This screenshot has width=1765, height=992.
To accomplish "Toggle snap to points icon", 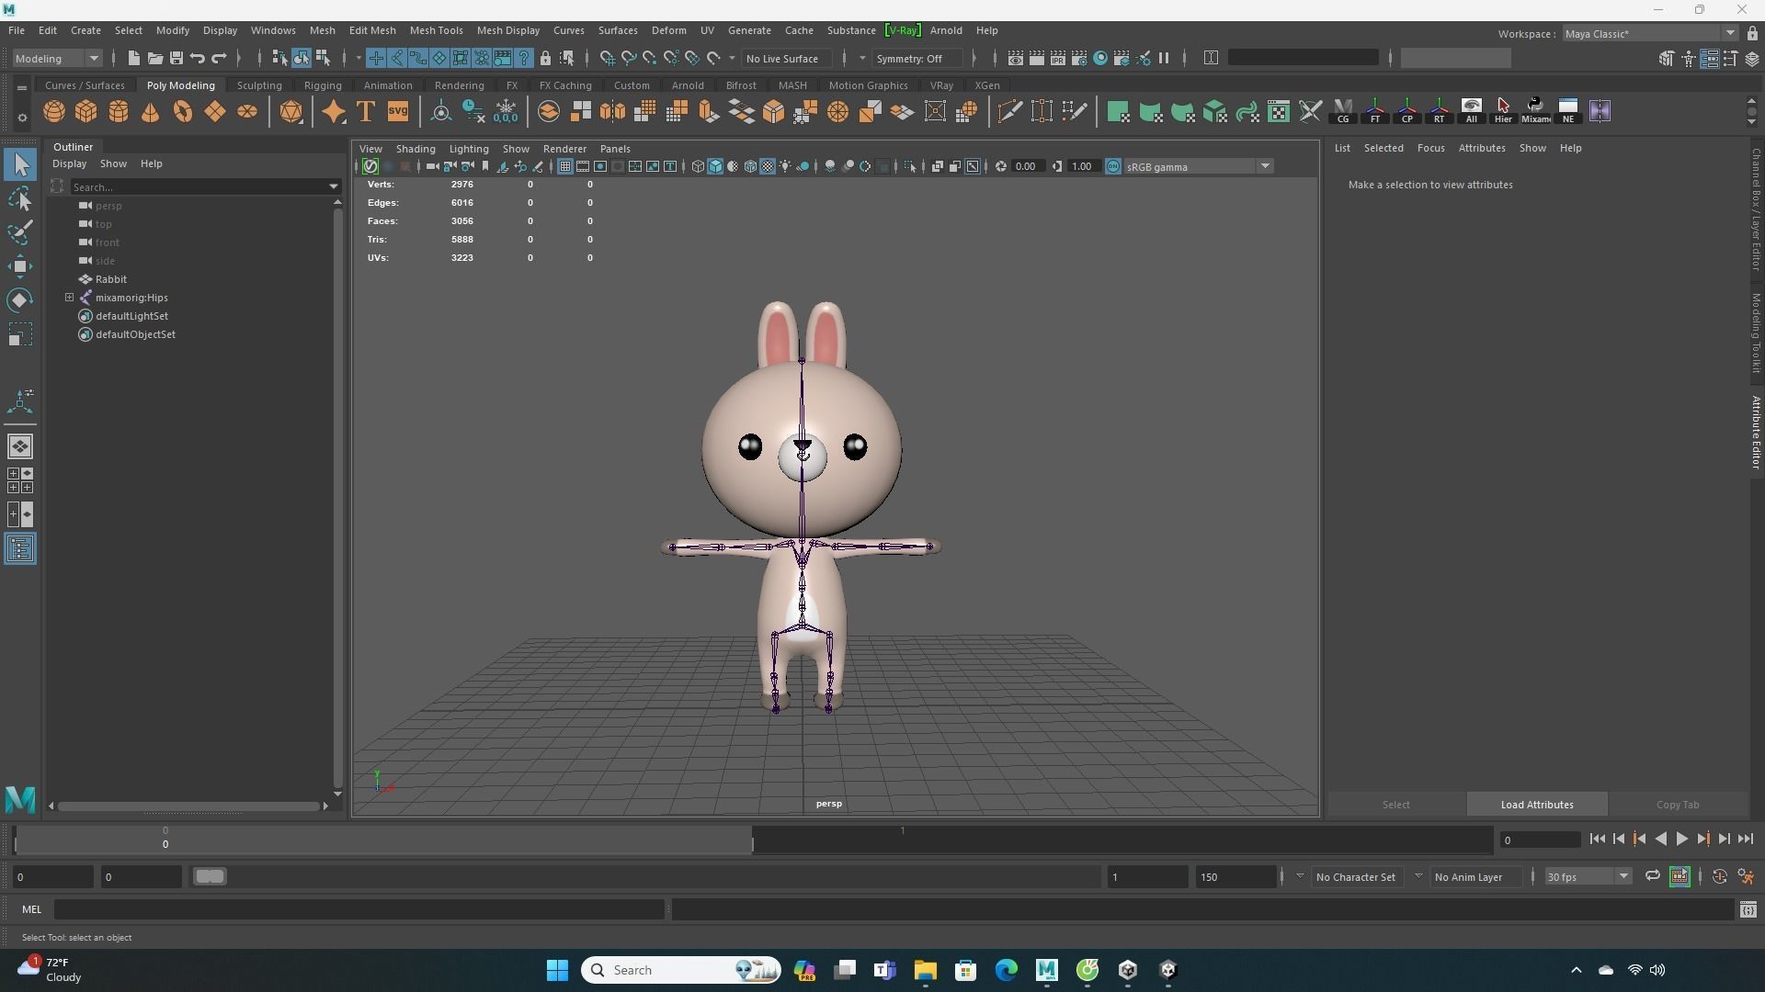I will (650, 58).
